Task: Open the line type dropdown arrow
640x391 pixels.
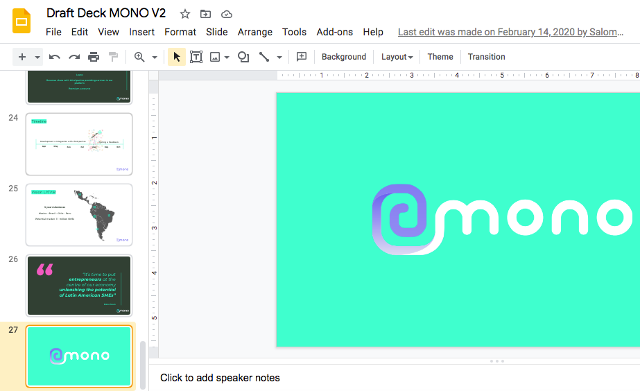Action: pos(279,57)
